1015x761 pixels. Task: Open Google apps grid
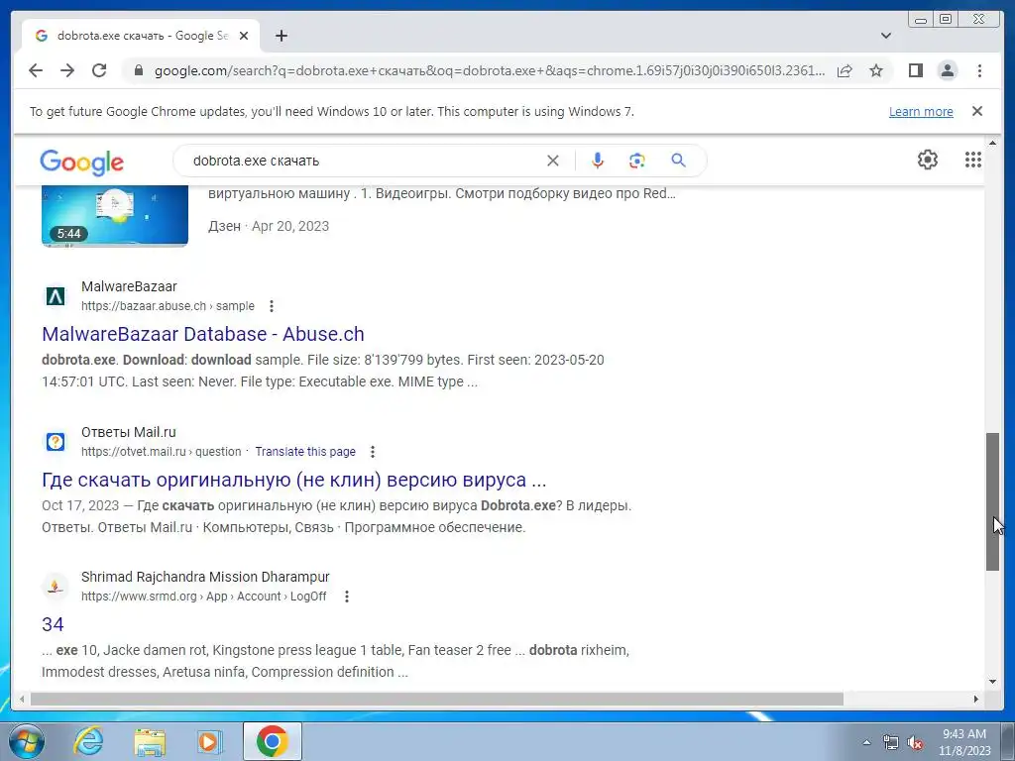[x=973, y=160]
